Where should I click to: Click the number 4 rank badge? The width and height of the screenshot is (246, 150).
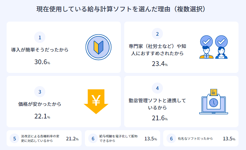coord(157,88)
